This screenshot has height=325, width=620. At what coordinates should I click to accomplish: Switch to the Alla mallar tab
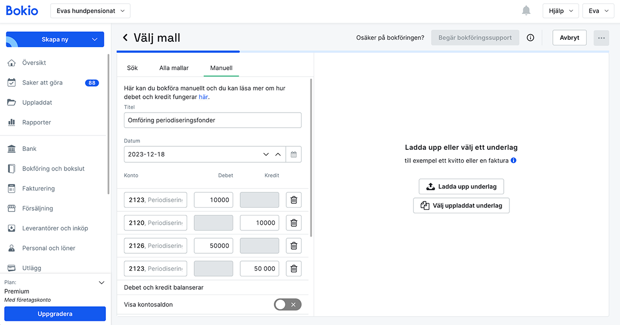point(173,68)
